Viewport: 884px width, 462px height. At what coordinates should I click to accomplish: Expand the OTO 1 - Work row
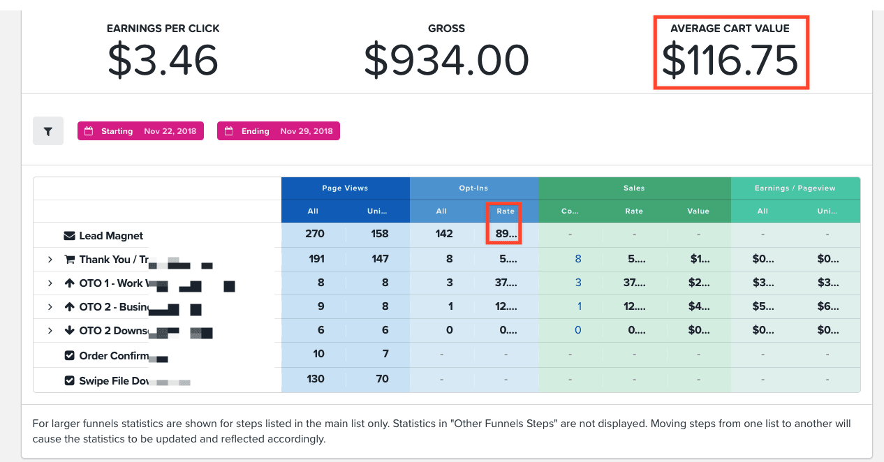point(50,283)
